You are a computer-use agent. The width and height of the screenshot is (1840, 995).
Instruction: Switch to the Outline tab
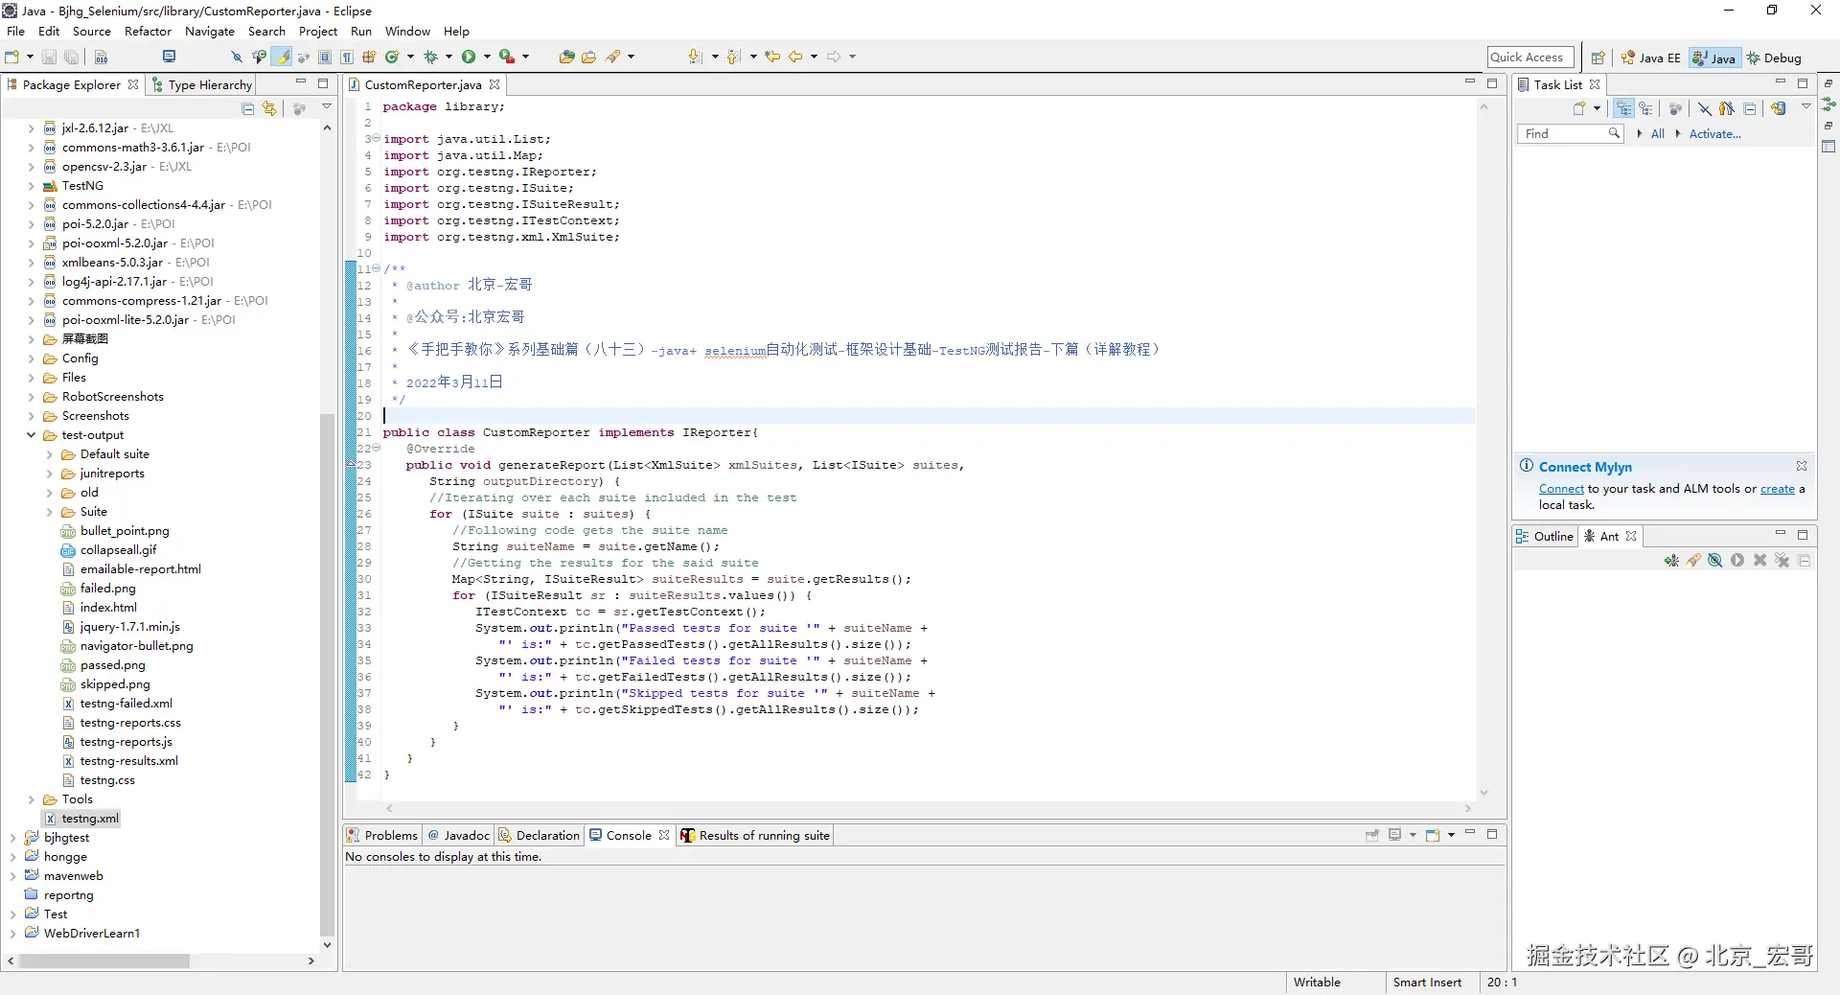point(1544,536)
